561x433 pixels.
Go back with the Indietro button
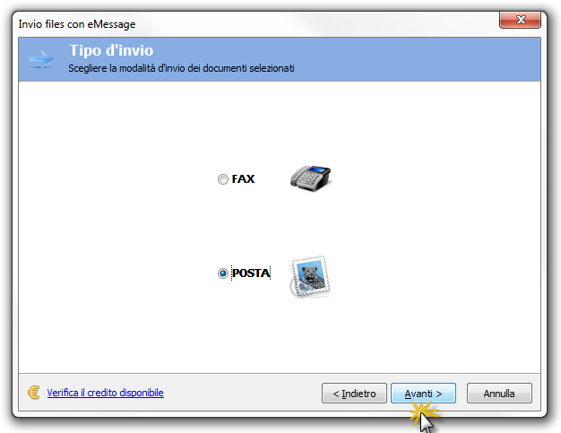354,394
